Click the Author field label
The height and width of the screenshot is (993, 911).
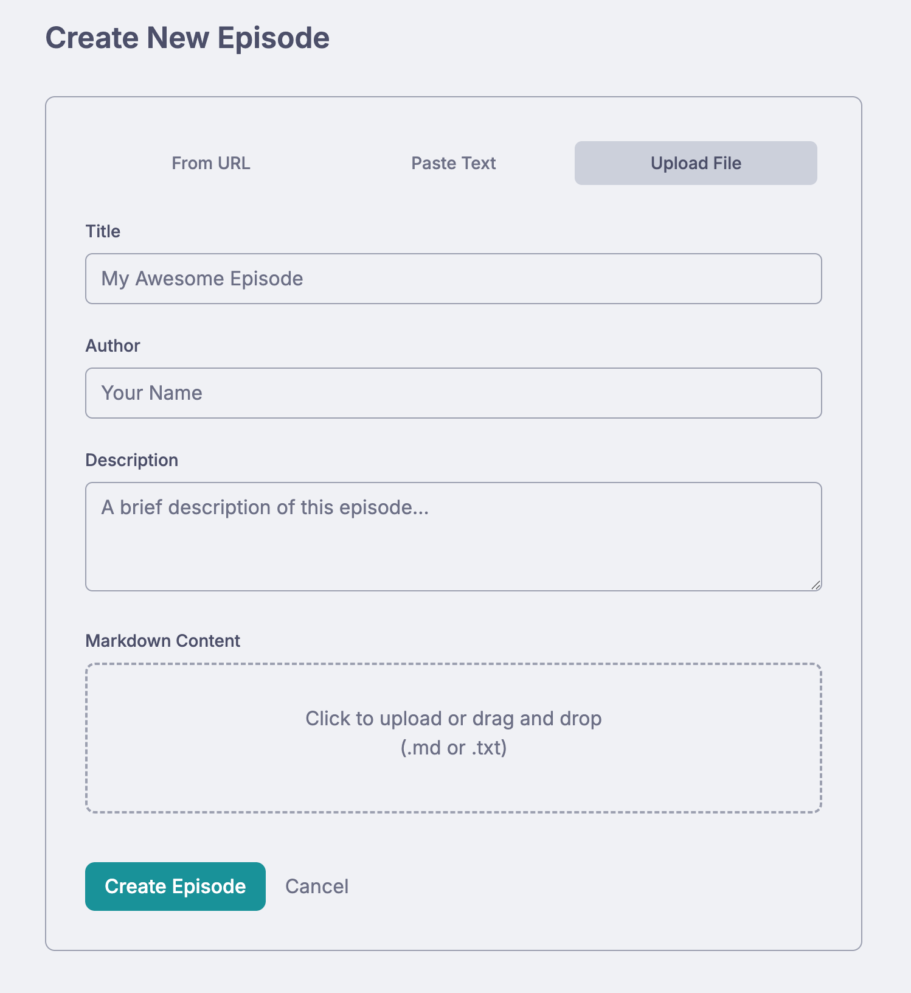pyautogui.click(x=113, y=346)
